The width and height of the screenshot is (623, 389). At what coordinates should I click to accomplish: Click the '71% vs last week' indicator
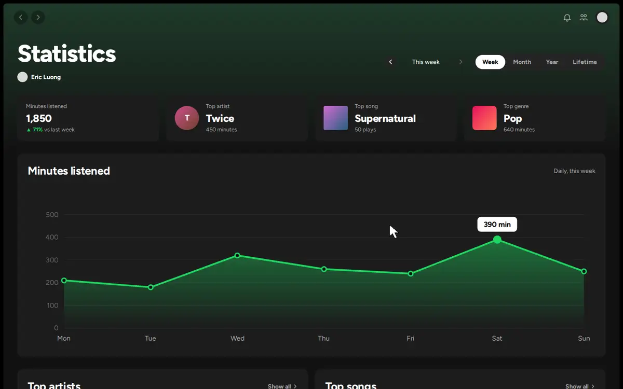(50, 130)
